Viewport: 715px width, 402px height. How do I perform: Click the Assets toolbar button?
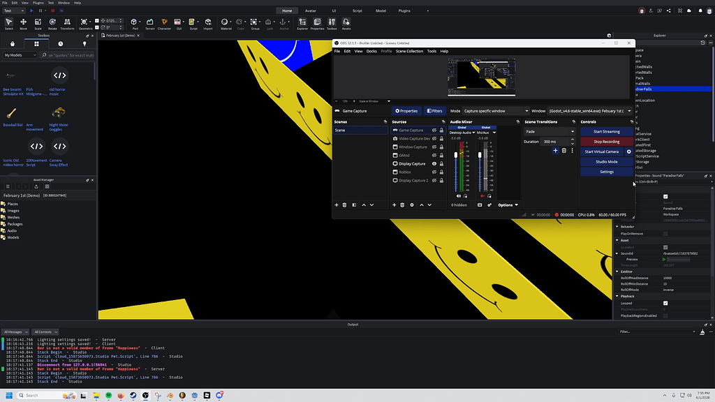pyautogui.click(x=346, y=24)
